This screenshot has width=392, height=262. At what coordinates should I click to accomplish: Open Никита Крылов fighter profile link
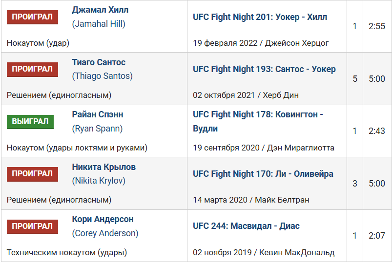103,167
